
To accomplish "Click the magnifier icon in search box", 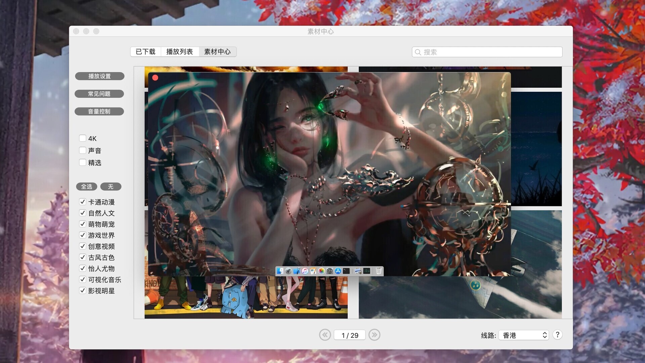I will click(418, 52).
